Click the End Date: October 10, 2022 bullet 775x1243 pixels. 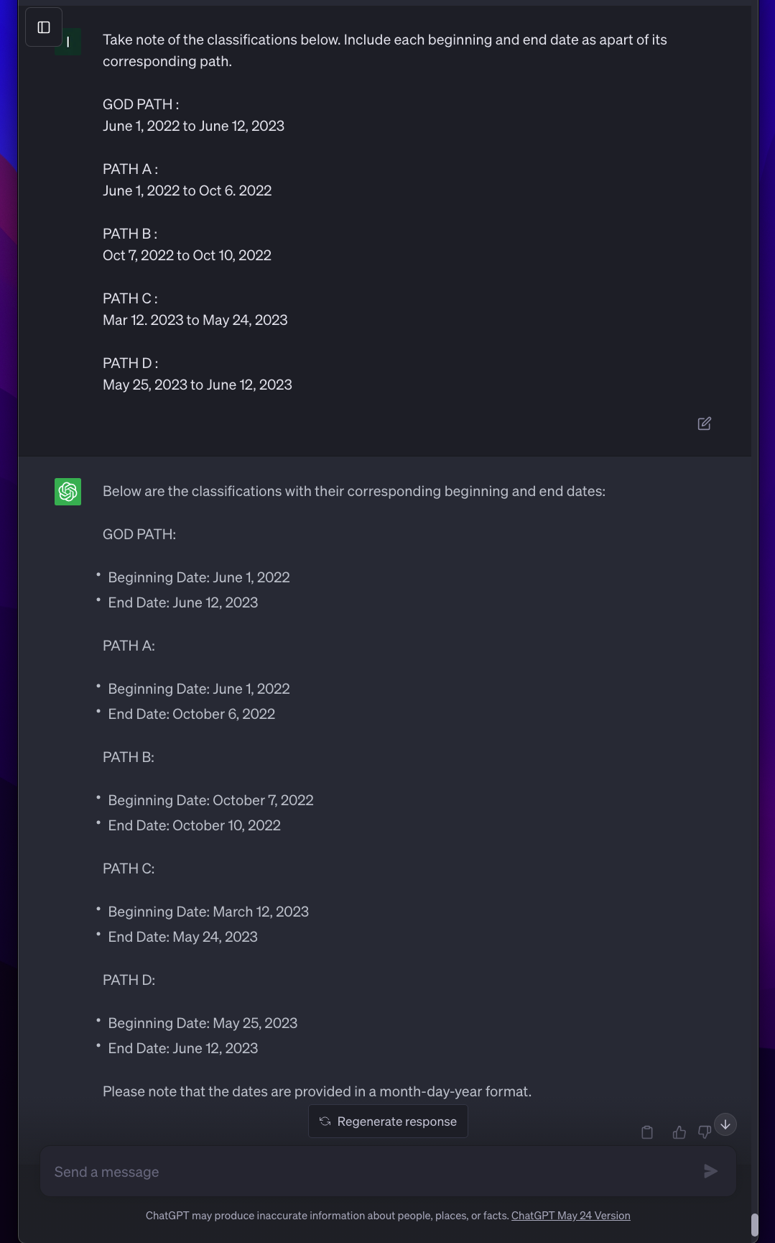click(194, 825)
